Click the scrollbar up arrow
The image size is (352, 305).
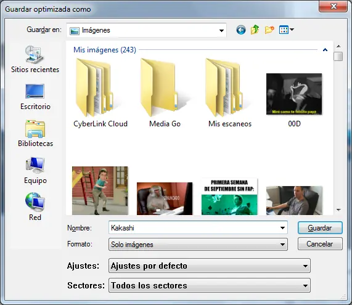338,46
